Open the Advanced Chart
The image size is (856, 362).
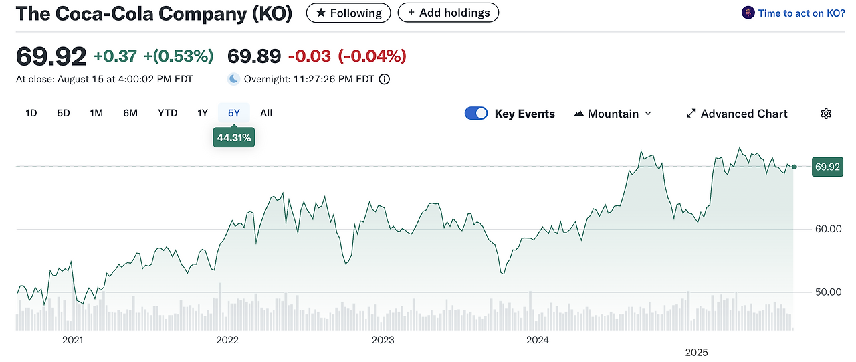pyautogui.click(x=737, y=114)
